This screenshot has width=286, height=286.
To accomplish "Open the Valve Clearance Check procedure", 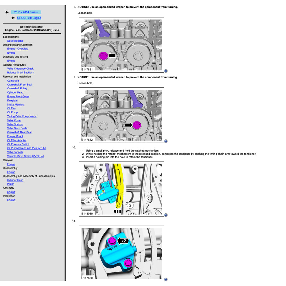I will pos(20,69).
